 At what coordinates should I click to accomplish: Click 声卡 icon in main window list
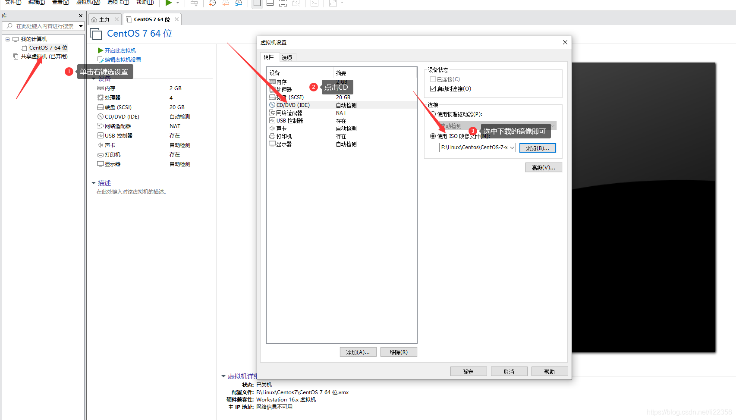(x=101, y=145)
